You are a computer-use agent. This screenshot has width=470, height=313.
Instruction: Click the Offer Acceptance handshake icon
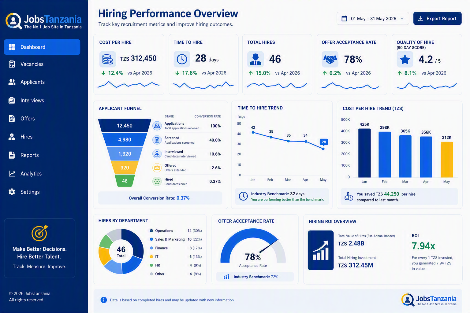[x=330, y=59]
